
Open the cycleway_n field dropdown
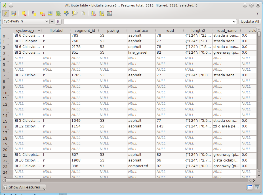click(26, 21)
